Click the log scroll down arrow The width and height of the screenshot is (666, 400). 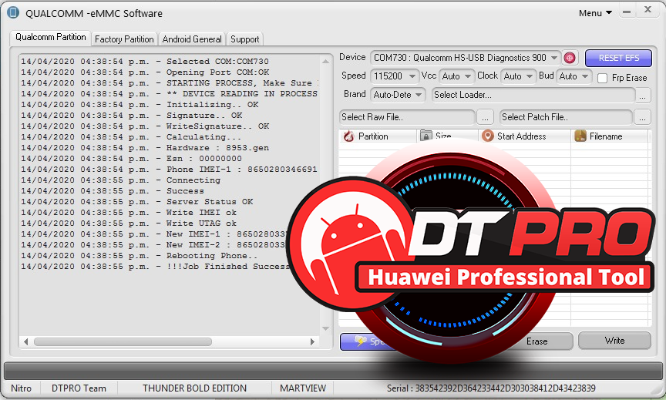pyautogui.click(x=326, y=328)
